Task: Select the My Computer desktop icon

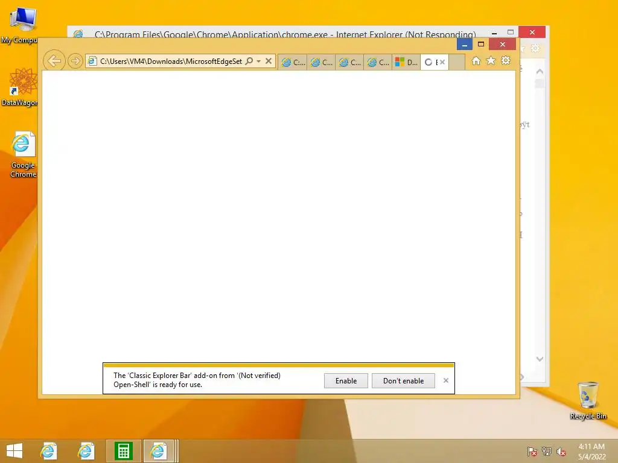Action: (19, 25)
